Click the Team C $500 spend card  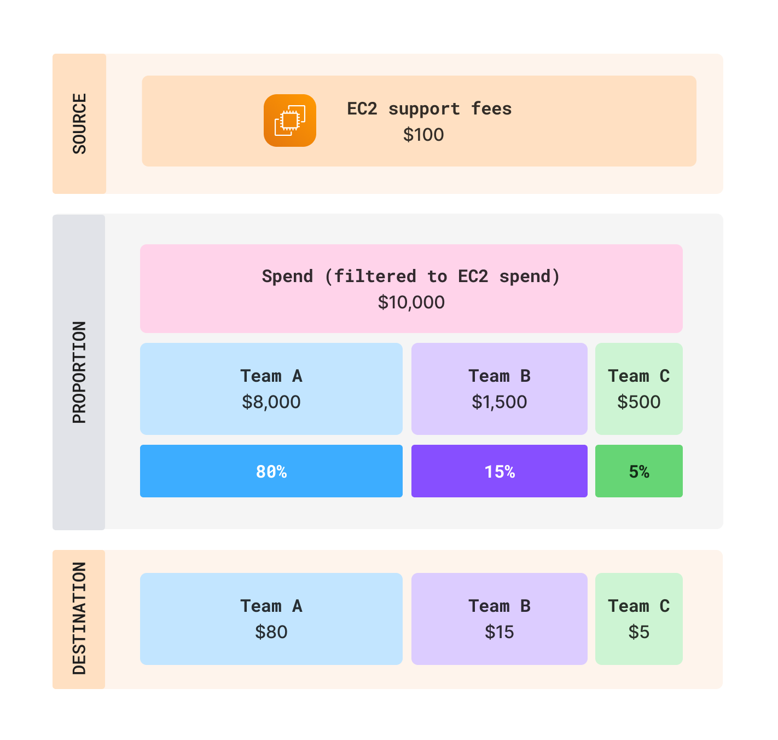coord(638,389)
